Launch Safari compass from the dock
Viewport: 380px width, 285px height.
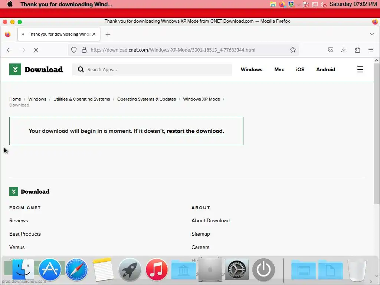[76, 269]
